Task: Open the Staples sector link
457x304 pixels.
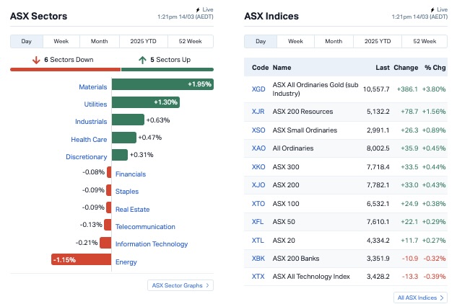Action: 127,192
